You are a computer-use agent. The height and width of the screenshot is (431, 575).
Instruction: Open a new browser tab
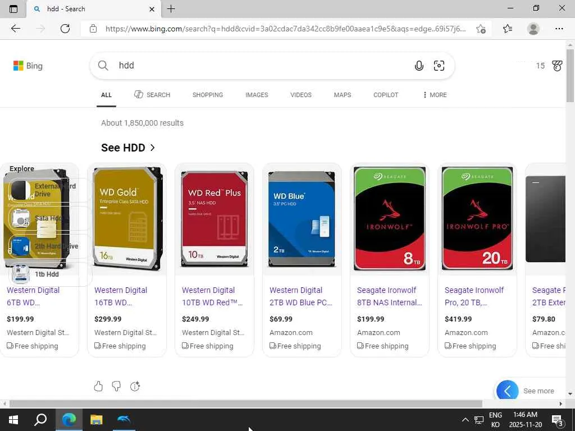pyautogui.click(x=171, y=9)
